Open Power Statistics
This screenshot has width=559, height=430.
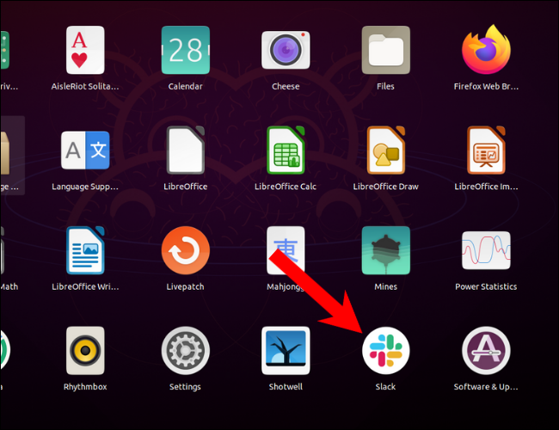coord(486,250)
